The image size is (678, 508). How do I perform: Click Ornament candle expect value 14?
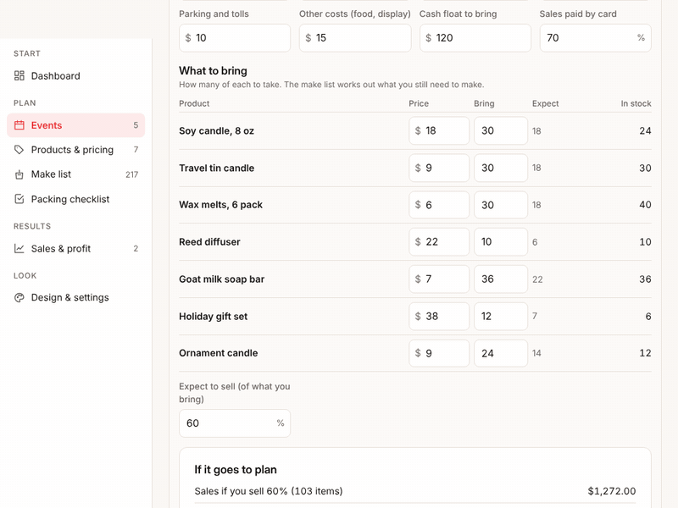pos(536,353)
